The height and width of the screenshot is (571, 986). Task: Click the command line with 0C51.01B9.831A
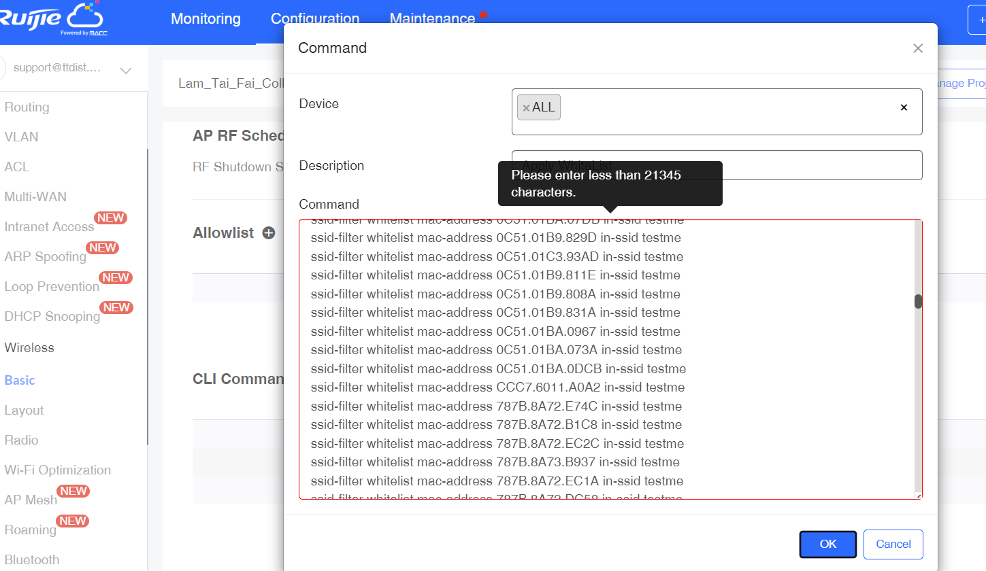pos(495,313)
